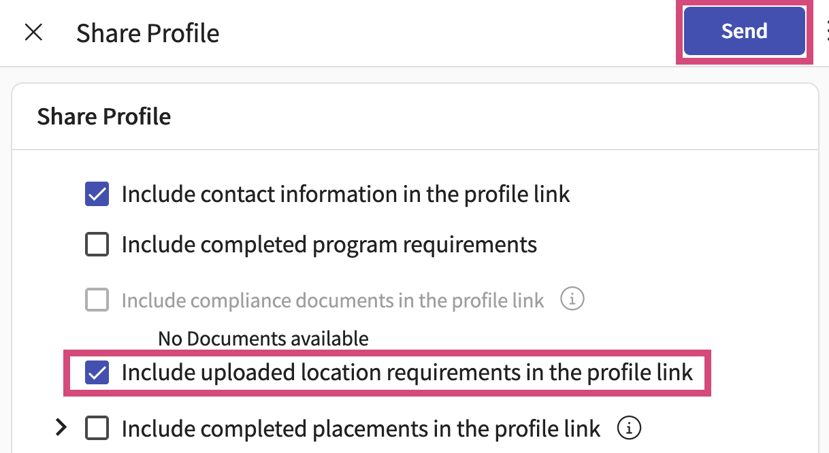Click the Send button's pink highlighted area

pos(744,31)
